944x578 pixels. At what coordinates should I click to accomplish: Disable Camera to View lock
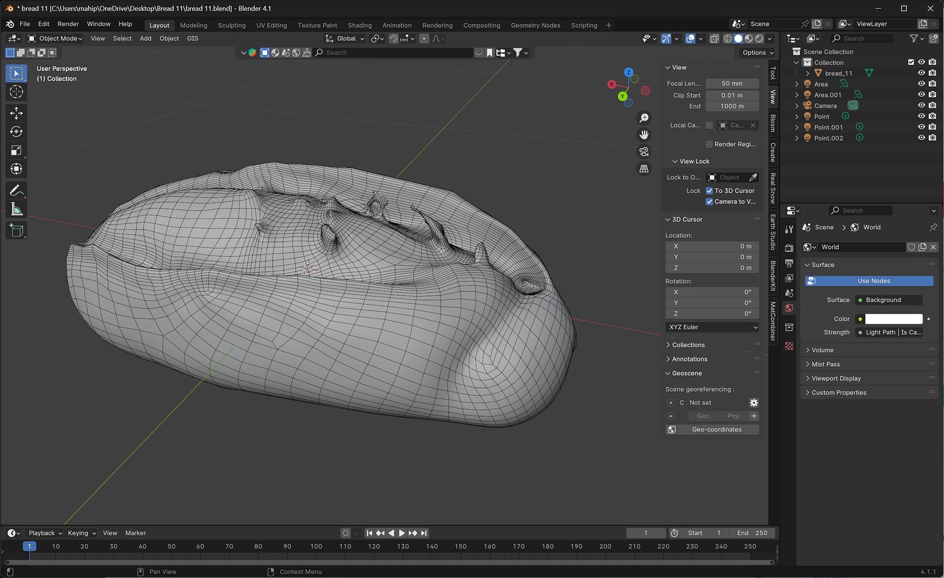[709, 201]
